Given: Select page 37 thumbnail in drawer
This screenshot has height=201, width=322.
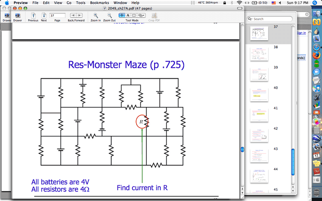Looking at the screenshot, I should [259, 33].
